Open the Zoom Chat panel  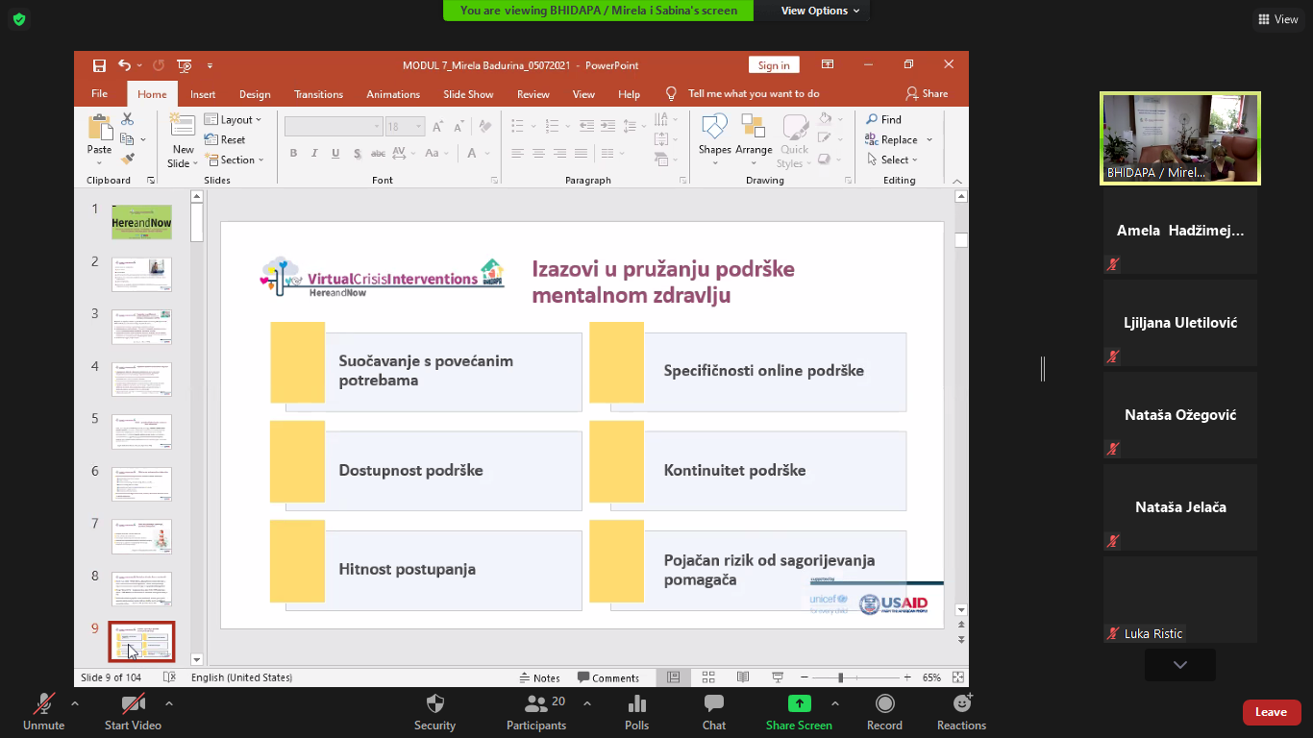click(713, 704)
